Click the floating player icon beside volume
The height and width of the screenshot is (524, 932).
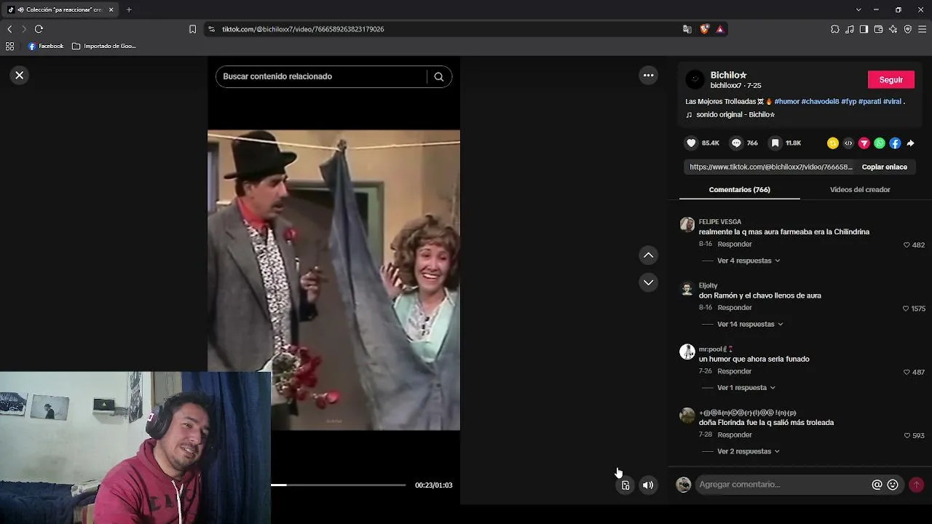[625, 485]
